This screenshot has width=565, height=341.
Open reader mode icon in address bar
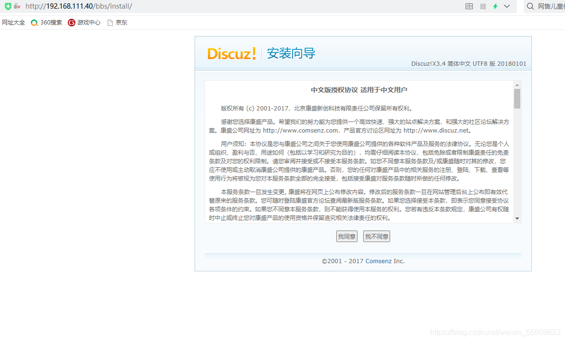pyautogui.click(x=469, y=6)
